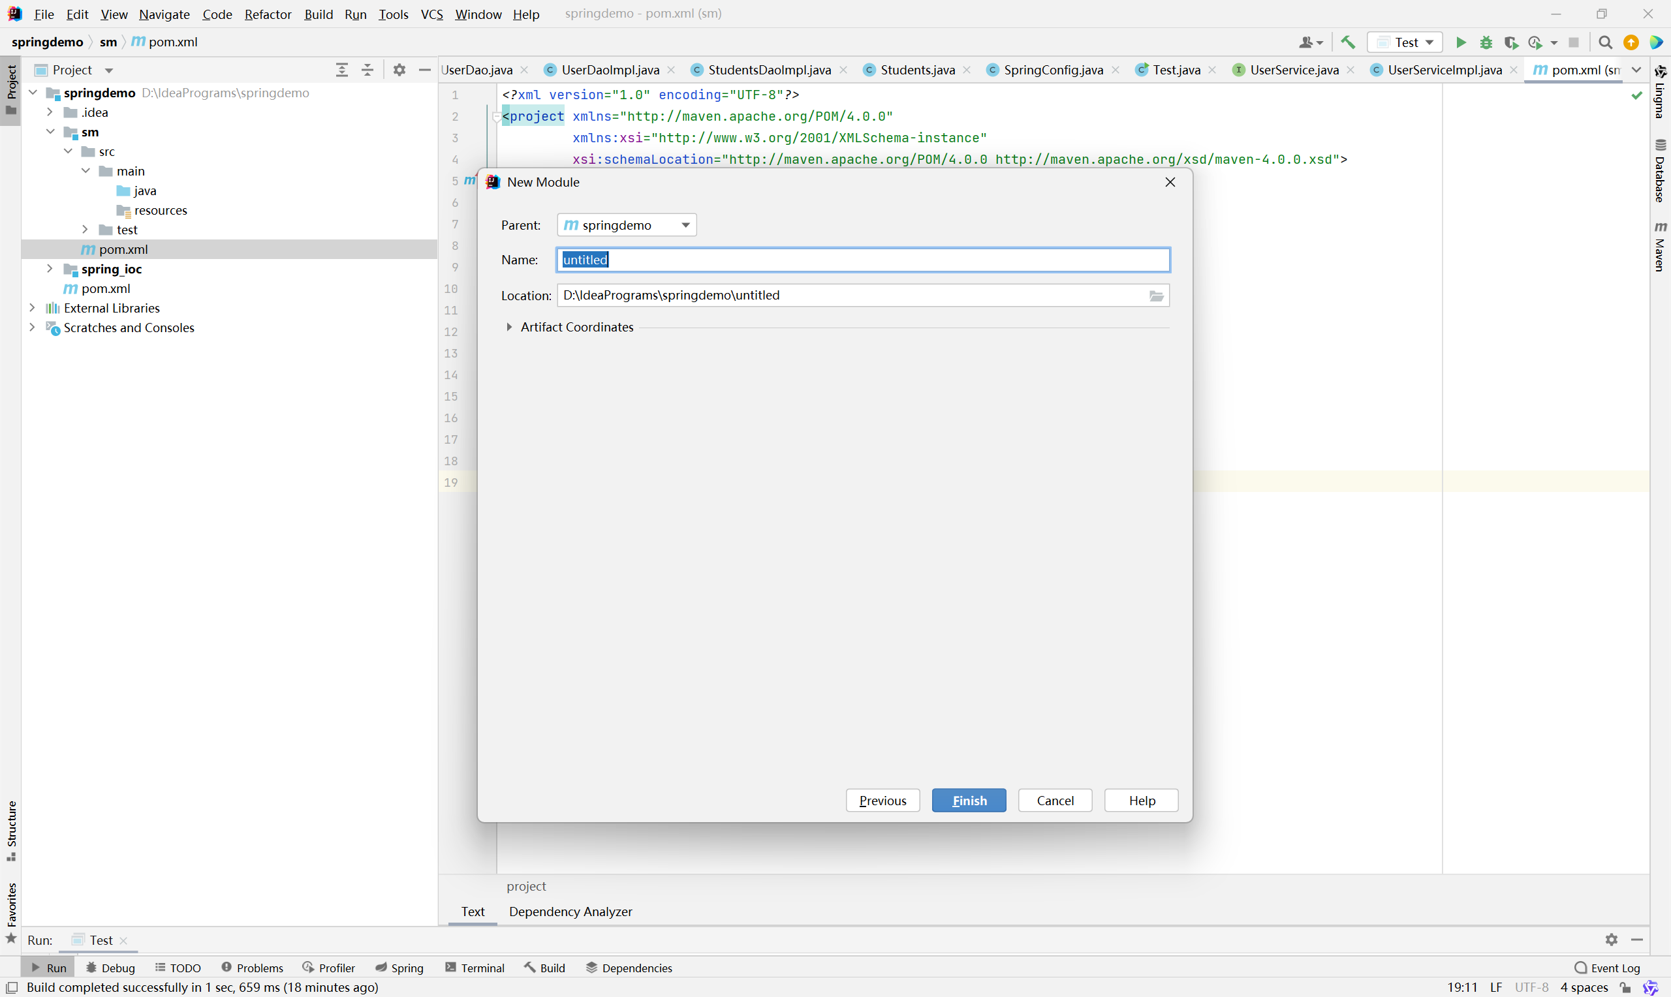
Task: Open Search Everywhere with the magnifier icon
Action: tap(1605, 42)
